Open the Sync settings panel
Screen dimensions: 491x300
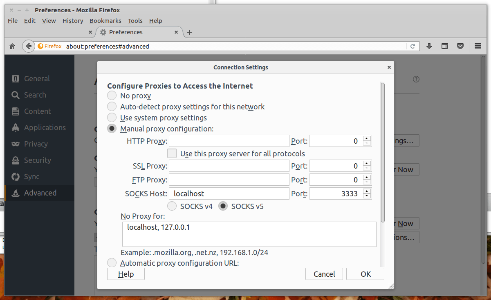click(32, 176)
